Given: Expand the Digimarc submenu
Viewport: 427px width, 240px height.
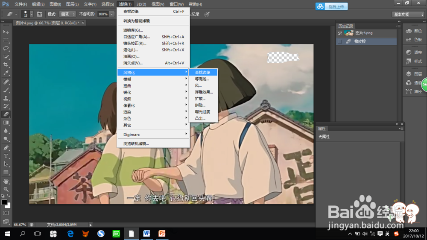Looking at the screenshot, I should [x=153, y=134].
